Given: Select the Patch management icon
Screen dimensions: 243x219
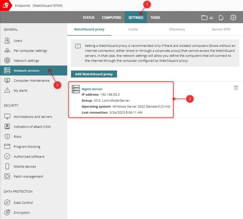Looking at the screenshot, I should (x=7, y=176).
